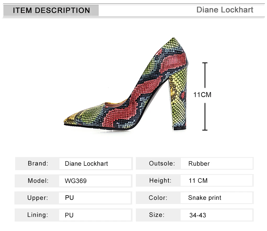Select the Model label cell
This screenshot has height=231, width=267.
(38, 181)
